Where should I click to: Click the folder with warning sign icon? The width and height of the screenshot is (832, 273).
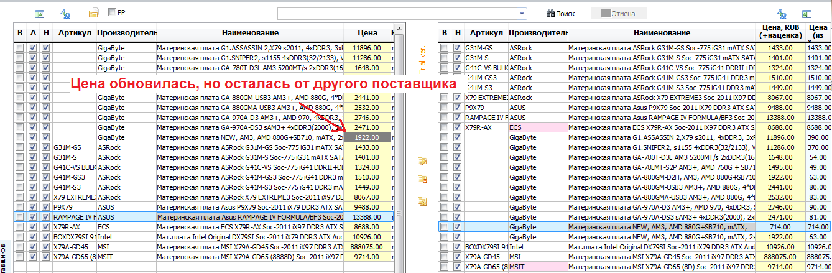423,201
